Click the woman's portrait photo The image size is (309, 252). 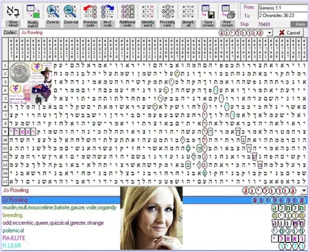point(151,218)
